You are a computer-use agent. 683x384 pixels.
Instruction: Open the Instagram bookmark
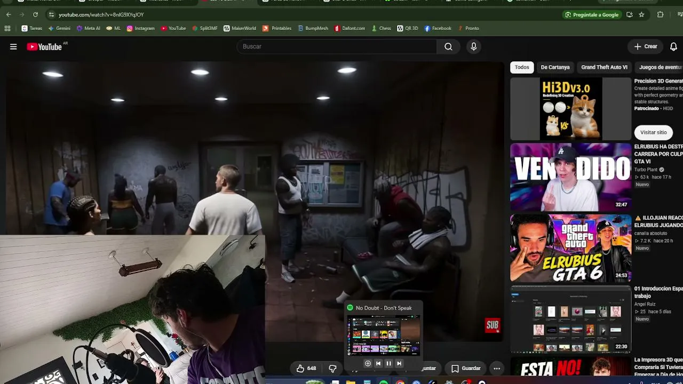click(140, 28)
